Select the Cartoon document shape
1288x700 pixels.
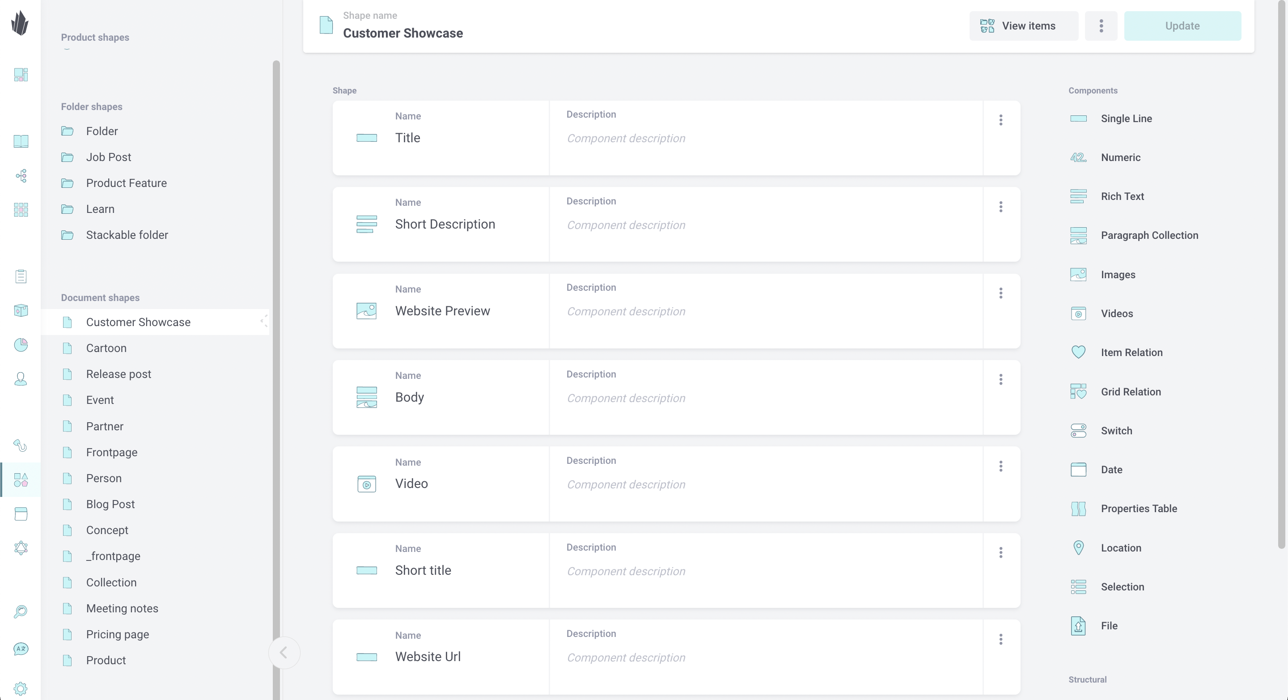pyautogui.click(x=155, y=348)
